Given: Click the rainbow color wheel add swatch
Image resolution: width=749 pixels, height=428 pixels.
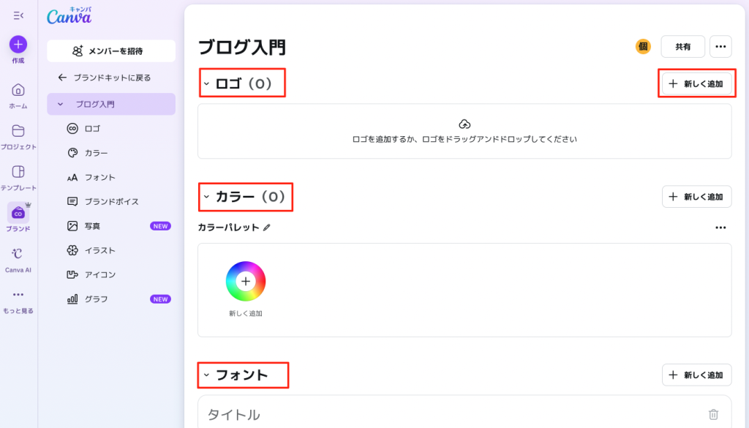Looking at the screenshot, I should 245,281.
